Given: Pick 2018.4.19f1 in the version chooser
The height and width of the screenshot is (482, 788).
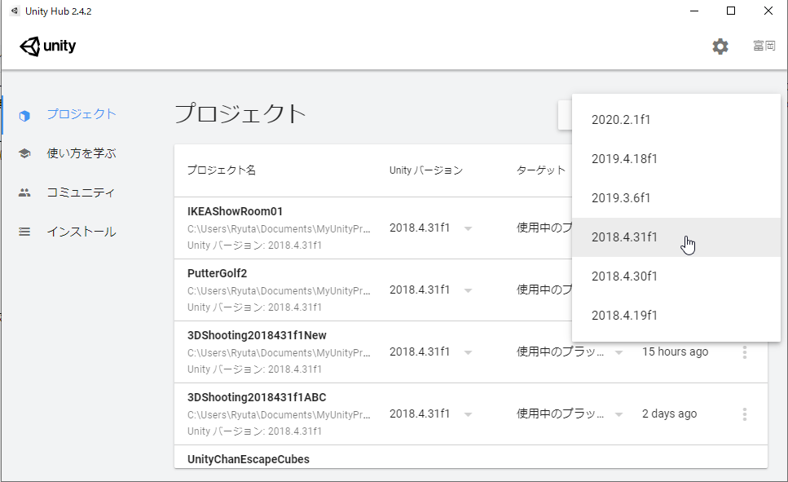Looking at the screenshot, I should [624, 315].
